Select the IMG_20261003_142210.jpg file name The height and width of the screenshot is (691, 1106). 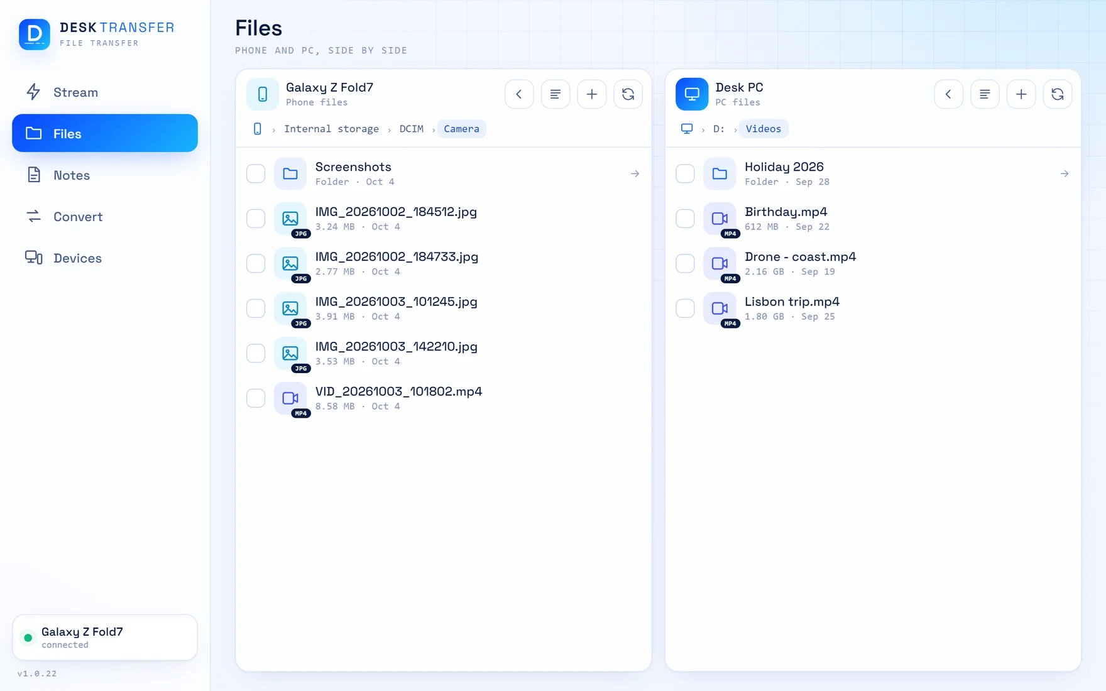point(397,347)
